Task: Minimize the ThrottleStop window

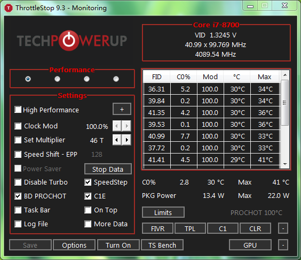Action: pos(250,6)
